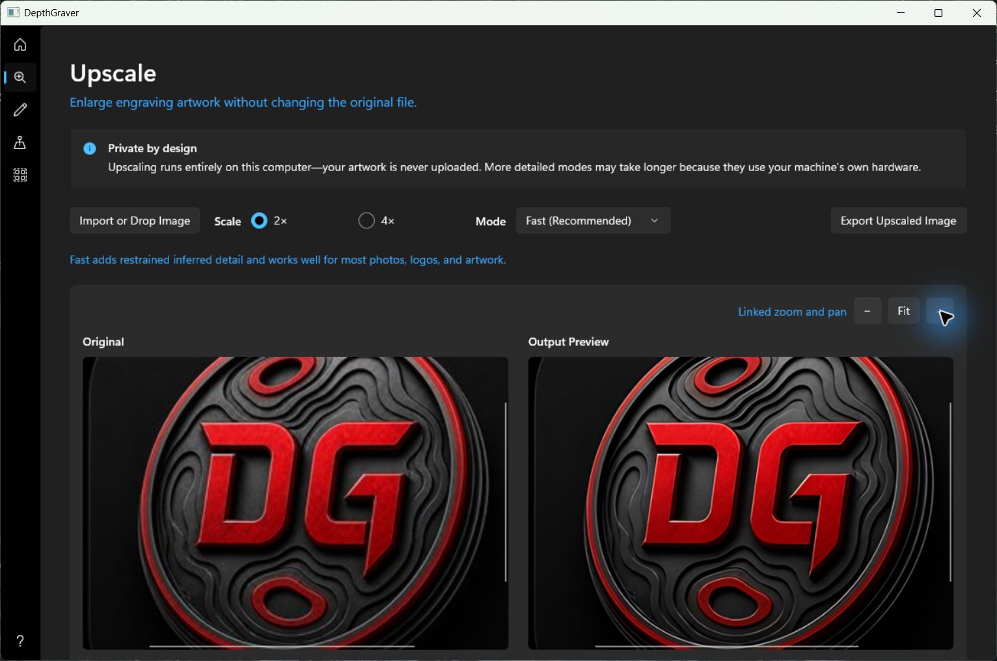Open Help question mark icon
This screenshot has width=997, height=661.
coord(20,641)
